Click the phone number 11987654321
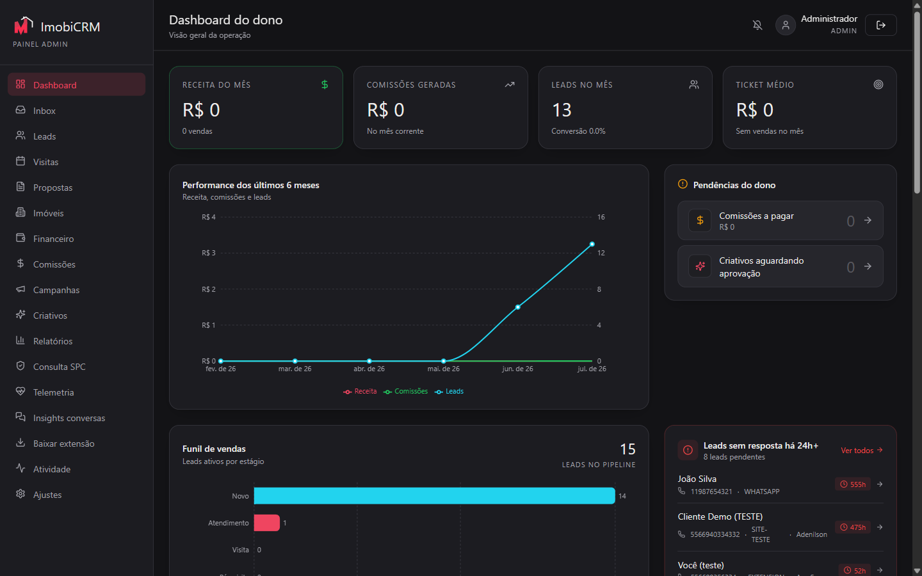The image size is (922, 576). tap(711, 492)
